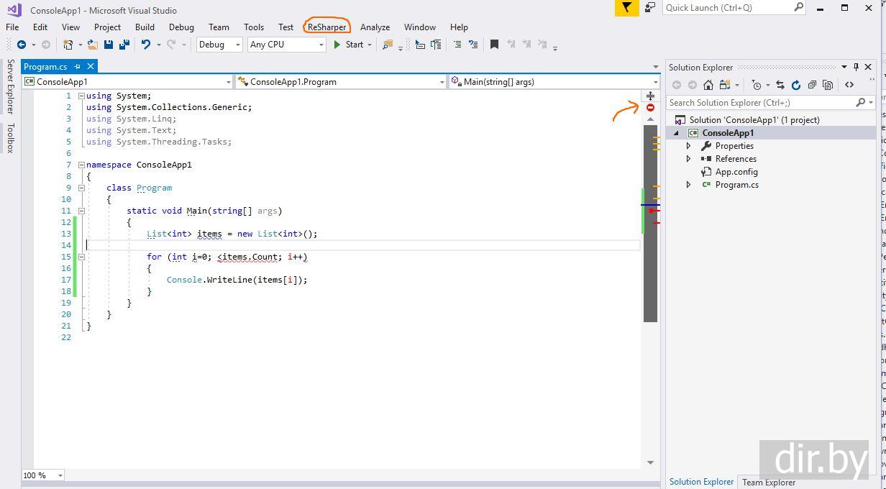886x489 pixels.
Task: Open the ReSharper menu
Action: 326,27
